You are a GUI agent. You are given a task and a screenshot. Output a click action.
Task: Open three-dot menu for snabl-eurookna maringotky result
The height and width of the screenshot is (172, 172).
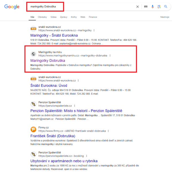(94, 30)
